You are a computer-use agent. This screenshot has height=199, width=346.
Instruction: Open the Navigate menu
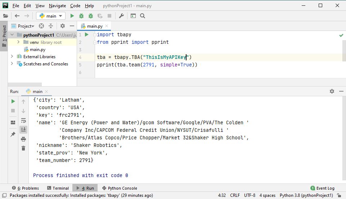57,6
